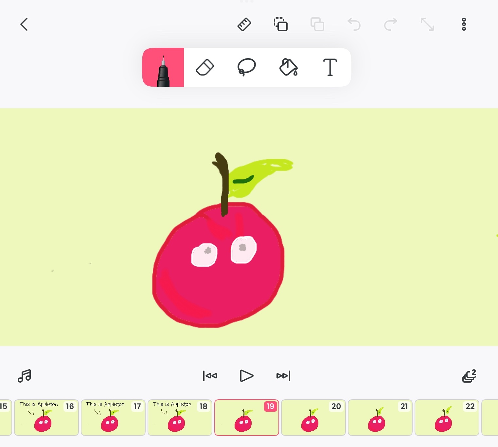Undo the last stroke
The width and height of the screenshot is (498, 447).
354,25
